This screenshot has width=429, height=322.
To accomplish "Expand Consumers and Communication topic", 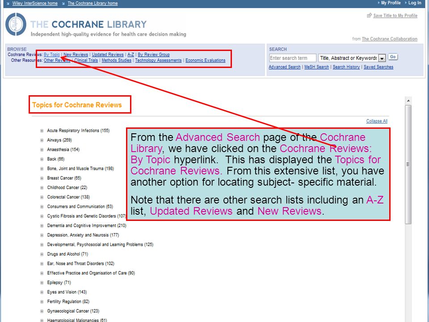I will 42,207.
